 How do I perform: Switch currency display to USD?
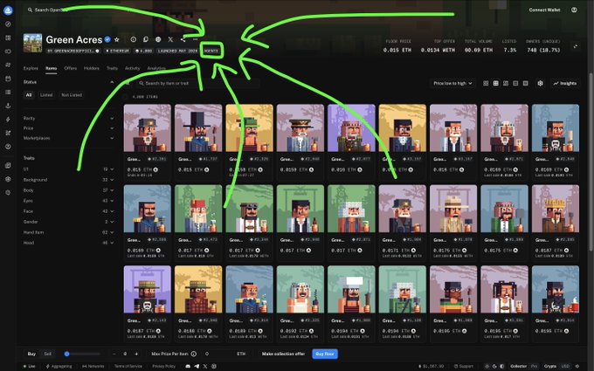tap(565, 366)
